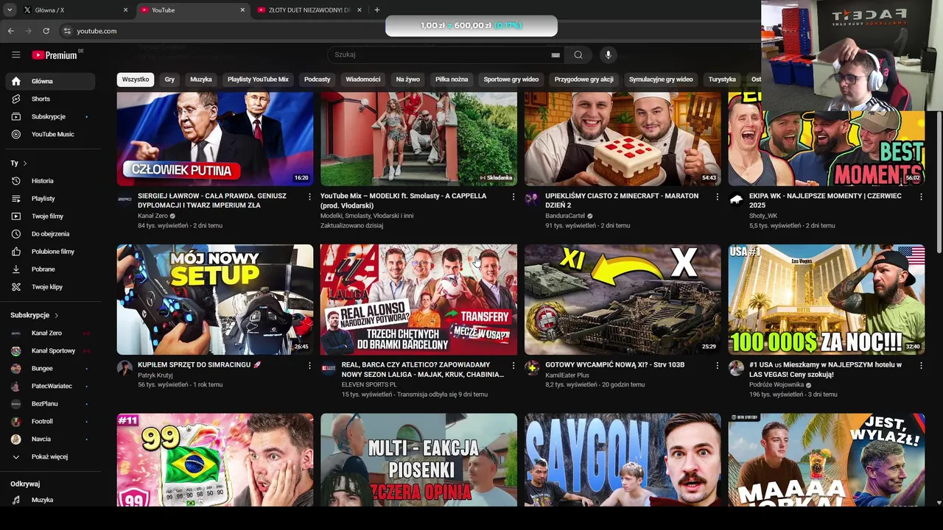Viewport: 943px width, 530px height.
Task: Open Footroll subscription channel
Action: [50, 421]
